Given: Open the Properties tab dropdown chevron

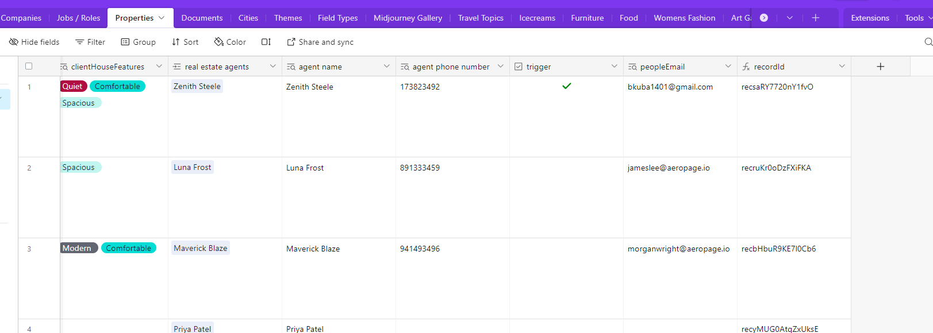Looking at the screenshot, I should tap(162, 18).
